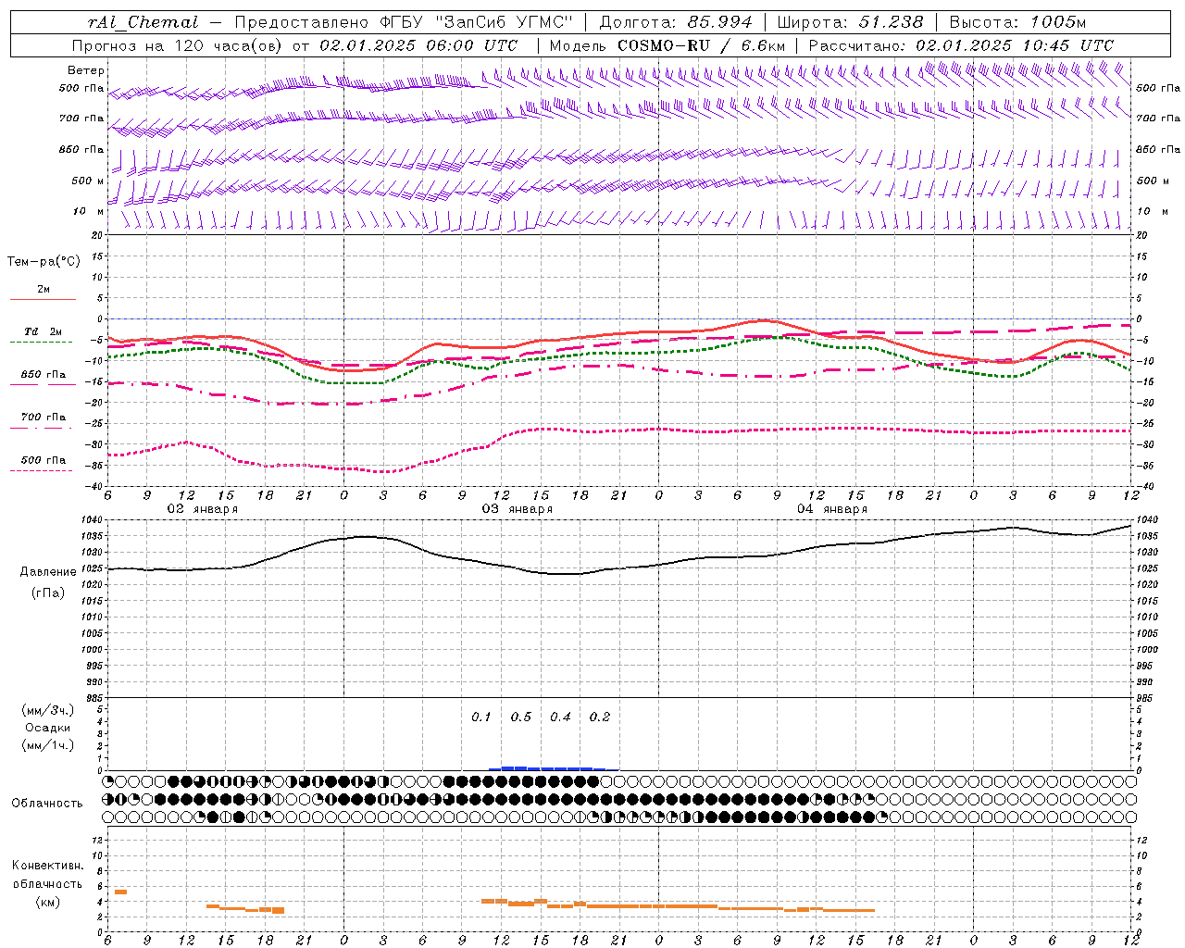Click the precipitation value 0.2
The image size is (1185, 948).
[x=600, y=717]
